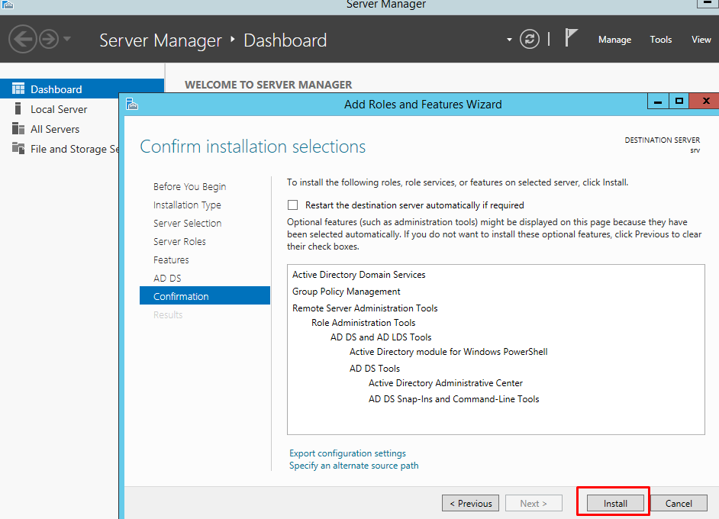Click Export configuration settings link

pos(347,453)
